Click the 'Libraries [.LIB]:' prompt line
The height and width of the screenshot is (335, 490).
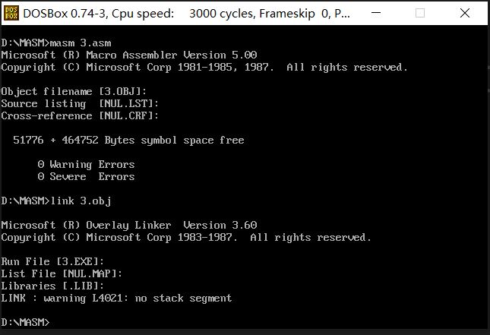coord(52,286)
